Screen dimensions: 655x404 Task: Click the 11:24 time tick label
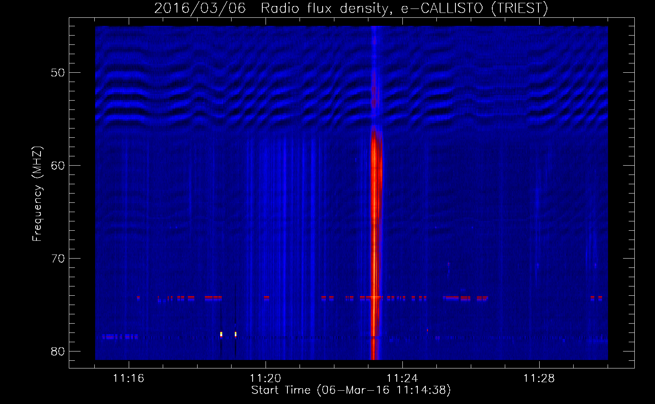(x=402, y=378)
